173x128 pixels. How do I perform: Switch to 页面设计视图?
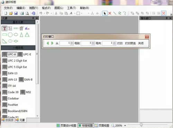coord(66,126)
